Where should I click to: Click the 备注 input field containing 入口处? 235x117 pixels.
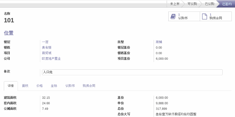[x=132, y=72]
